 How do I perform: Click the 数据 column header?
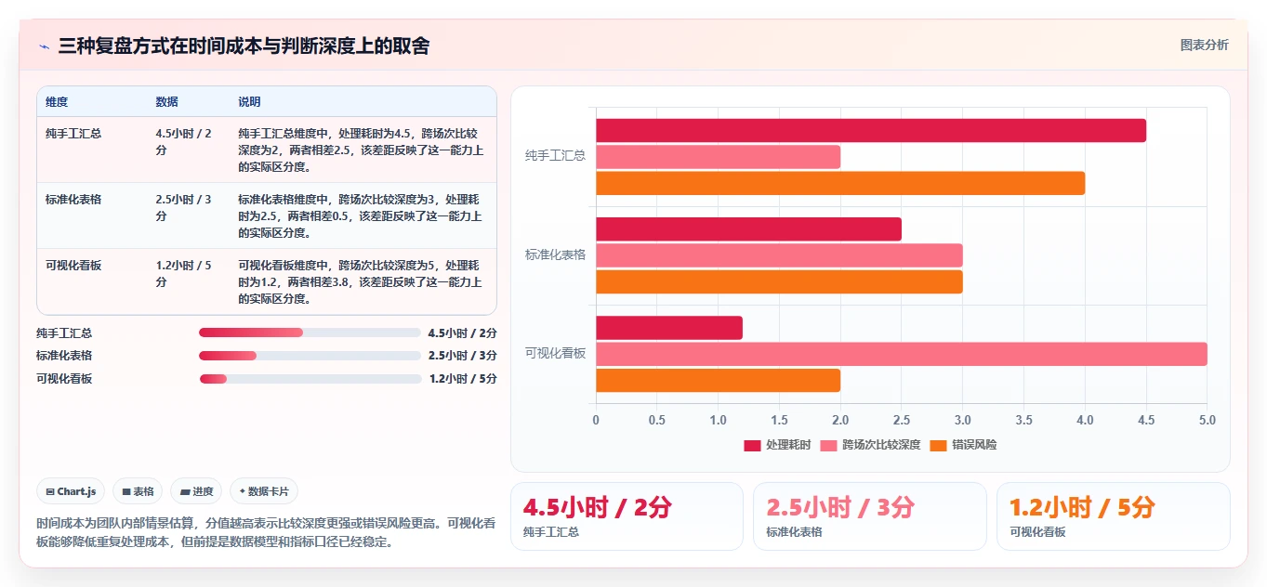[x=166, y=102]
